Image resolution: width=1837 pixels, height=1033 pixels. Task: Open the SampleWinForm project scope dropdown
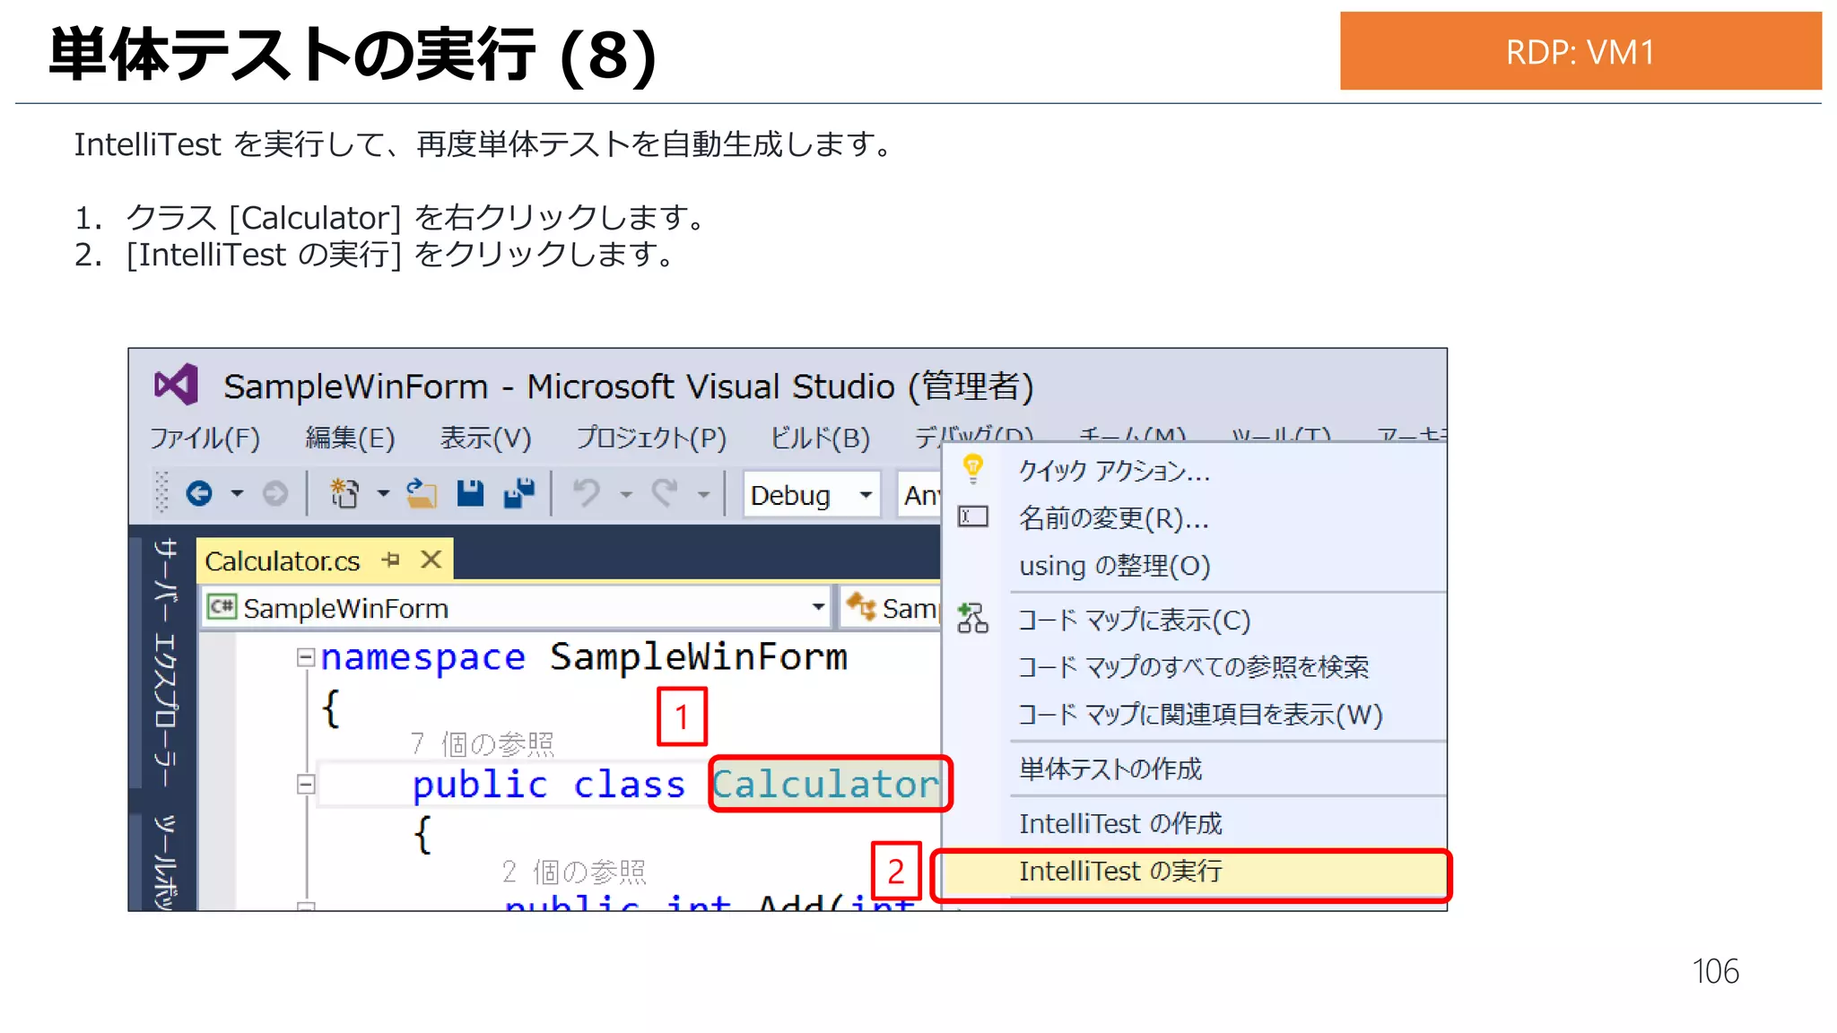coord(517,608)
